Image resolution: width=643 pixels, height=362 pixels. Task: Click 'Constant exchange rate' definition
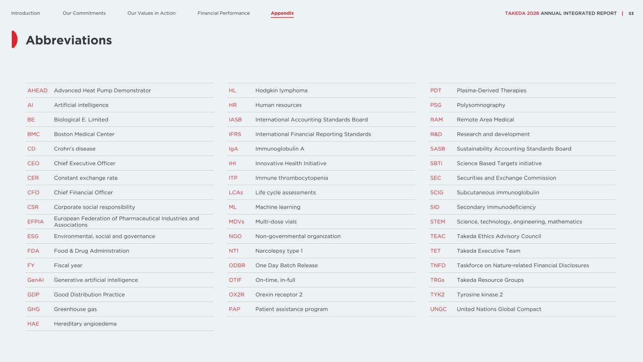[x=86, y=178]
